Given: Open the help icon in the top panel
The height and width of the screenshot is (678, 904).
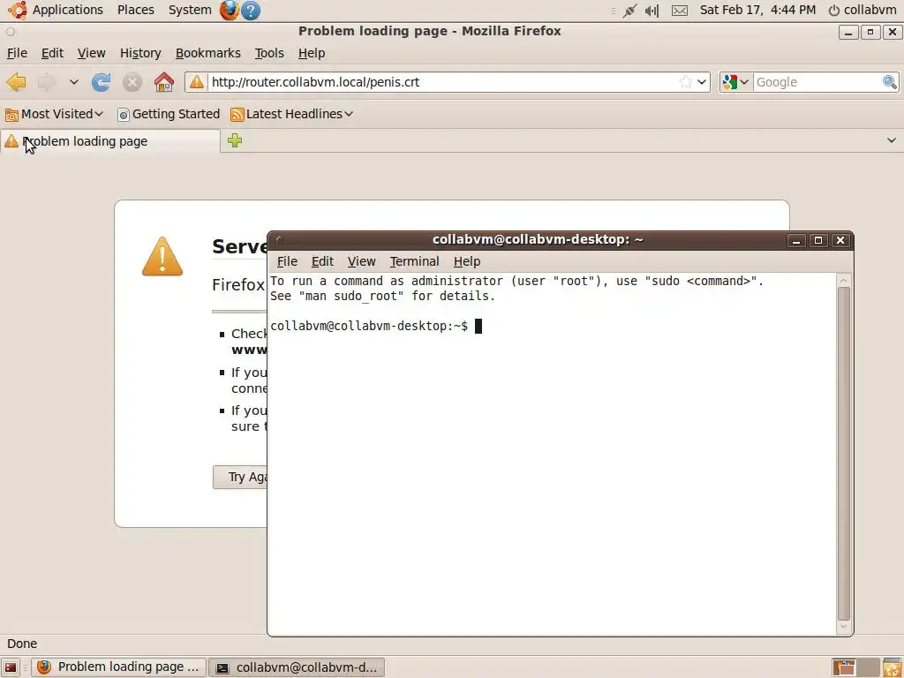Looking at the screenshot, I should pos(250,11).
